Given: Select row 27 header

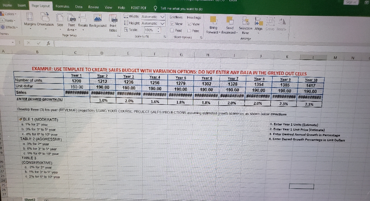Looking at the screenshot, I should (3, 194).
